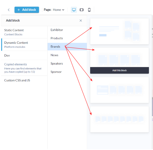Select Dynamic Content category
This screenshot has height=150, width=153.
24,45
